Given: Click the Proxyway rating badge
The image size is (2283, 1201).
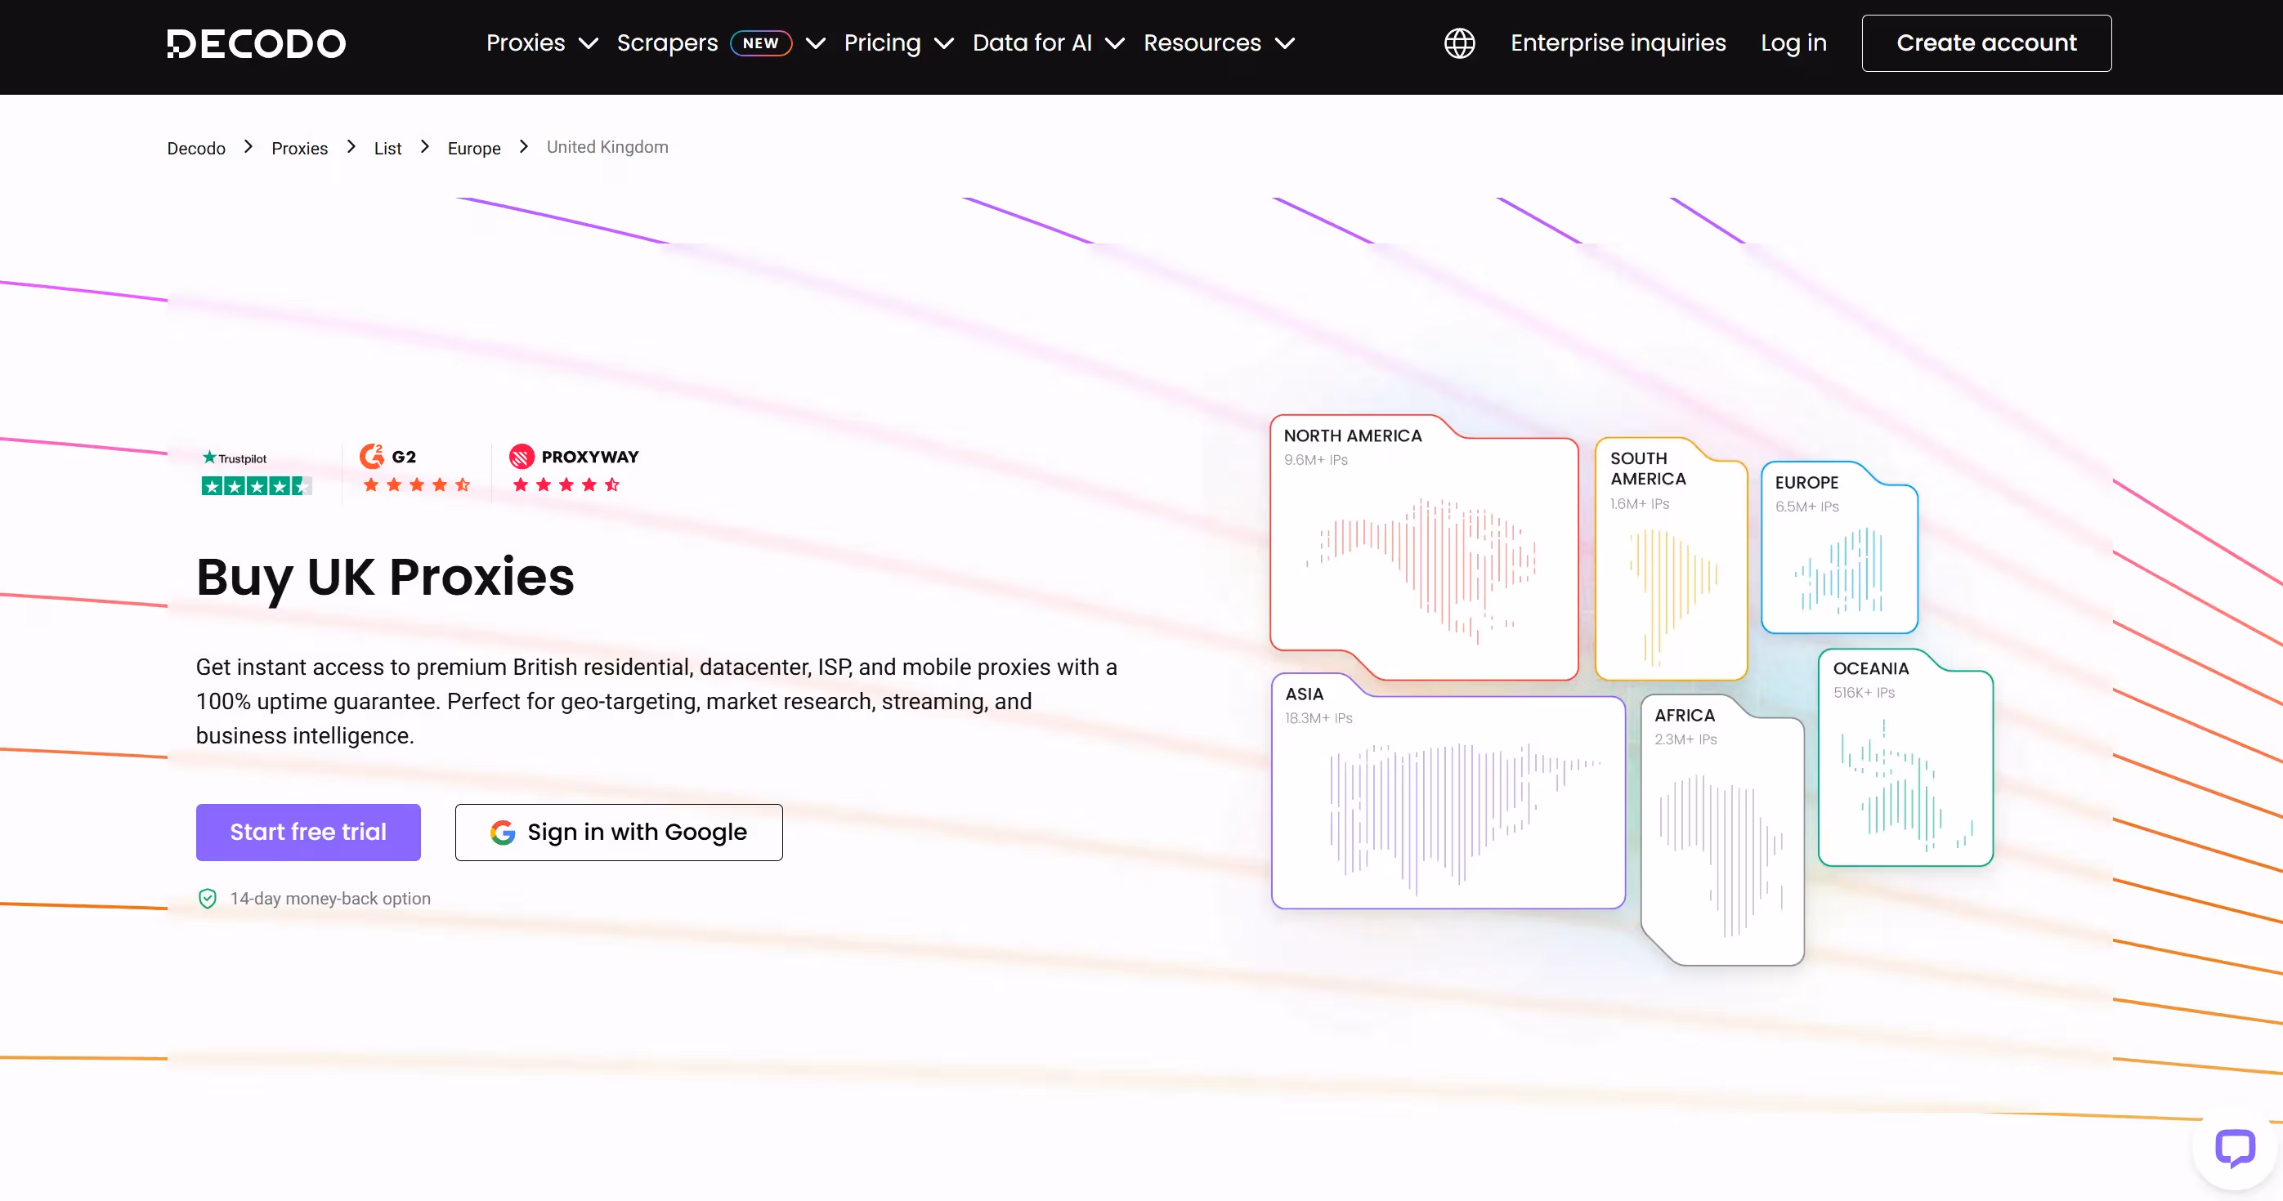Looking at the screenshot, I should click(575, 470).
